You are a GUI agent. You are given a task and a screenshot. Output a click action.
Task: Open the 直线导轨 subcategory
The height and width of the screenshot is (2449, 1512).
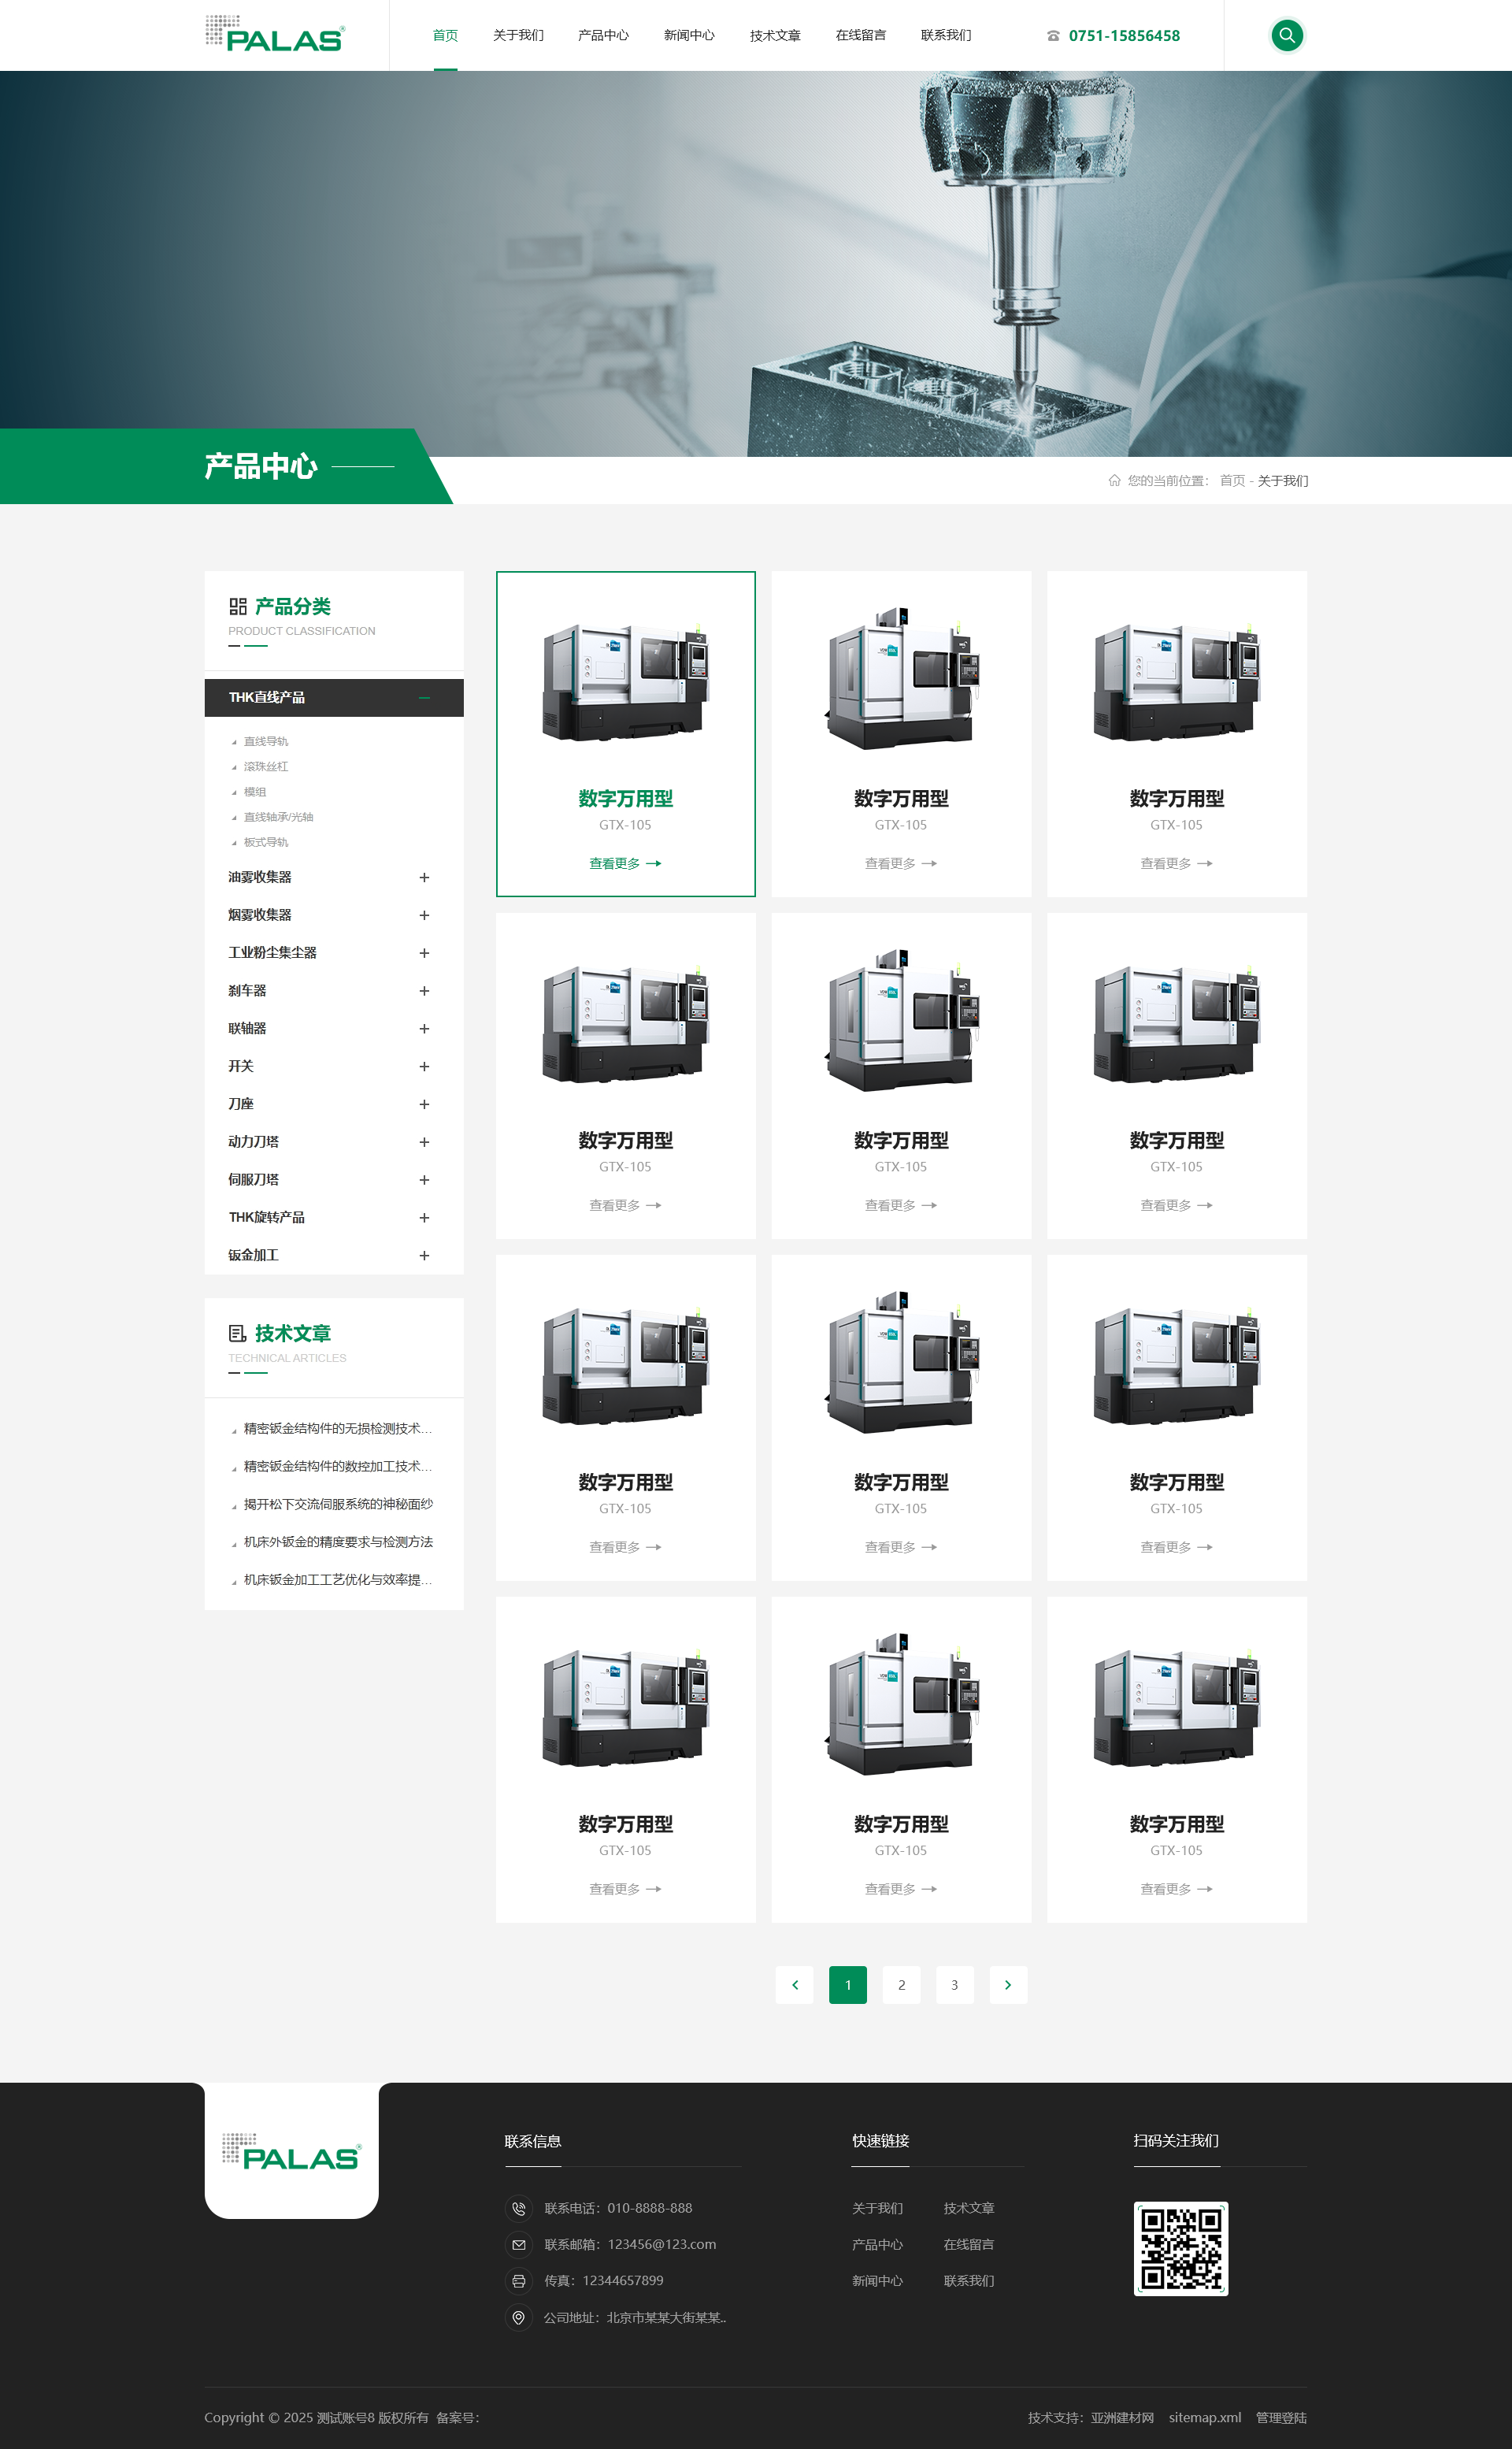pyautogui.click(x=266, y=741)
